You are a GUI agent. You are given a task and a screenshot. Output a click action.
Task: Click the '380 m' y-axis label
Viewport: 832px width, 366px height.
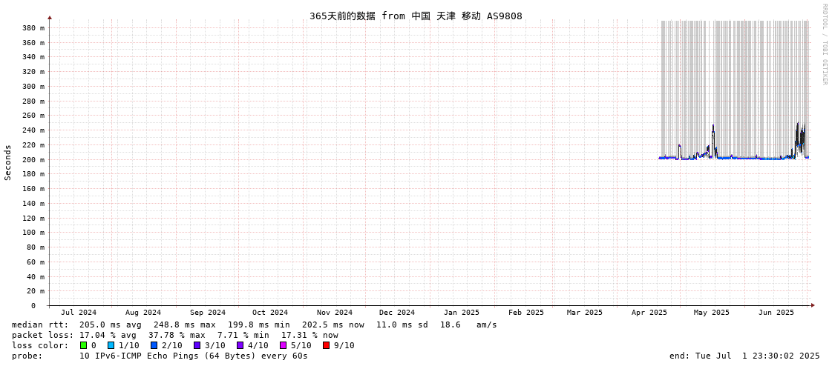click(x=34, y=27)
